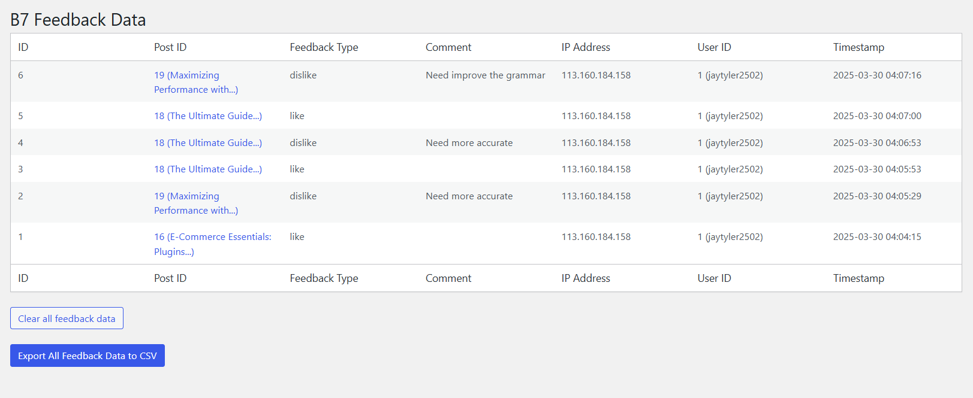Viewport: 973px width, 398px height.
Task: Select 'like' feedback type in row 1
Action: pyautogui.click(x=297, y=236)
